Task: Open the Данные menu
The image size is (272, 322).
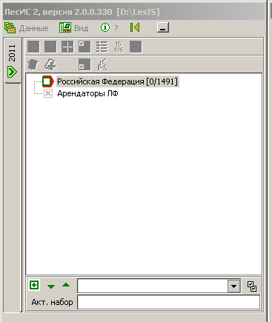Action: 27,28
